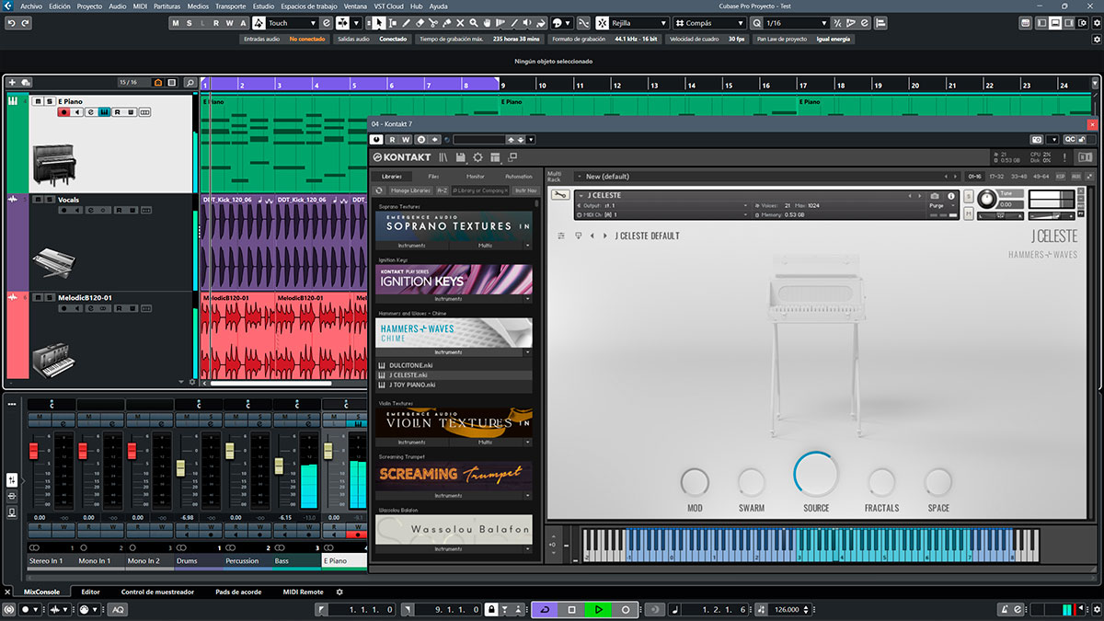
Task: Click the KONTAKT logo
Action: [403, 158]
